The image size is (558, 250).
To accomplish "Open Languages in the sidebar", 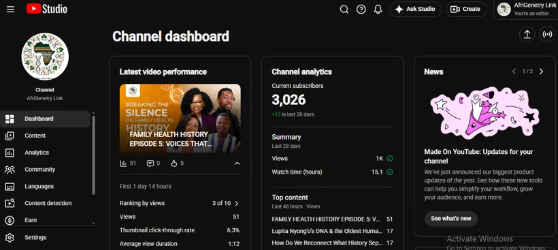I will pyautogui.click(x=45, y=186).
